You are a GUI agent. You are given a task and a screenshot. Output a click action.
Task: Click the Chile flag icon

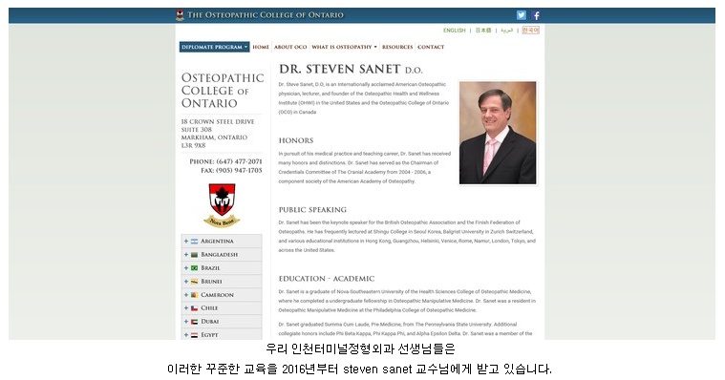194,307
